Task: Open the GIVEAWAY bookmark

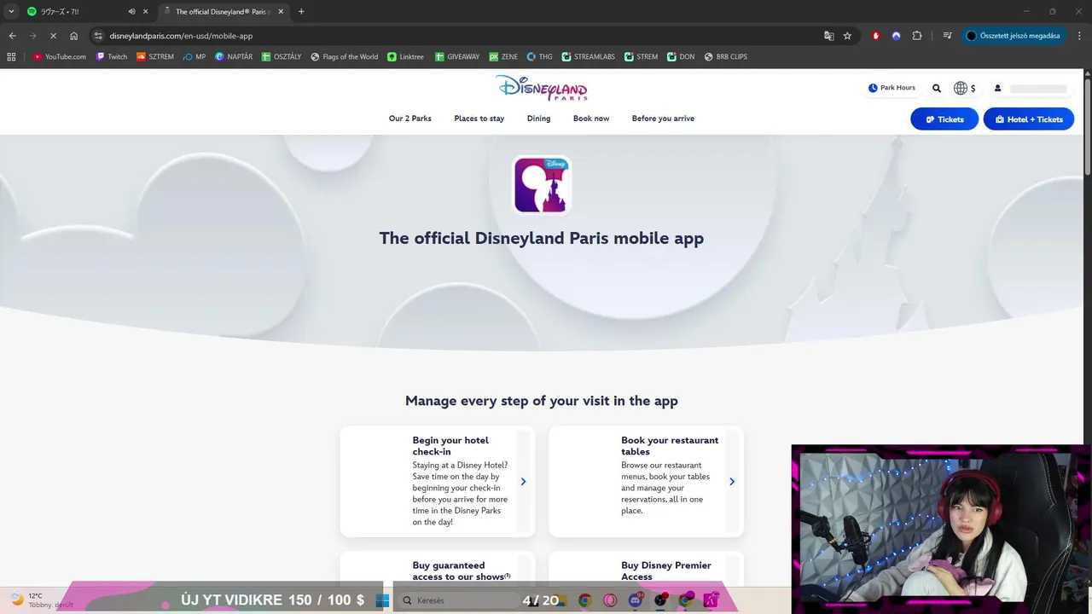Action: point(457,56)
